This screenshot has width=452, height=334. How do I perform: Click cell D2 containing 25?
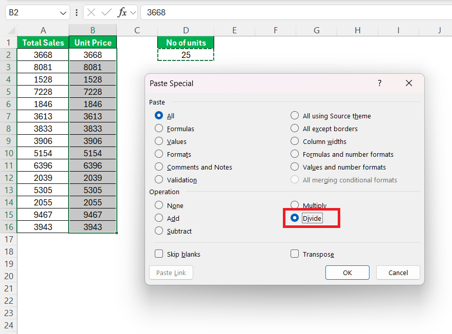click(186, 55)
